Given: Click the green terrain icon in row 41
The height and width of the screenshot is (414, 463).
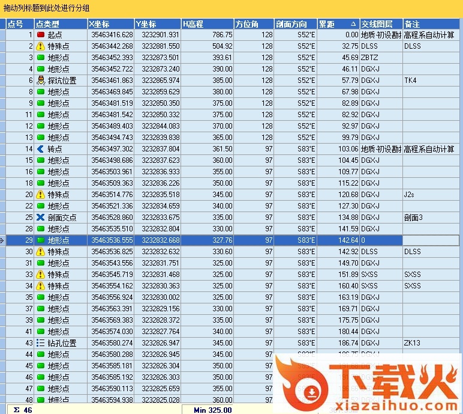Looking at the screenshot, I should click(41, 332).
